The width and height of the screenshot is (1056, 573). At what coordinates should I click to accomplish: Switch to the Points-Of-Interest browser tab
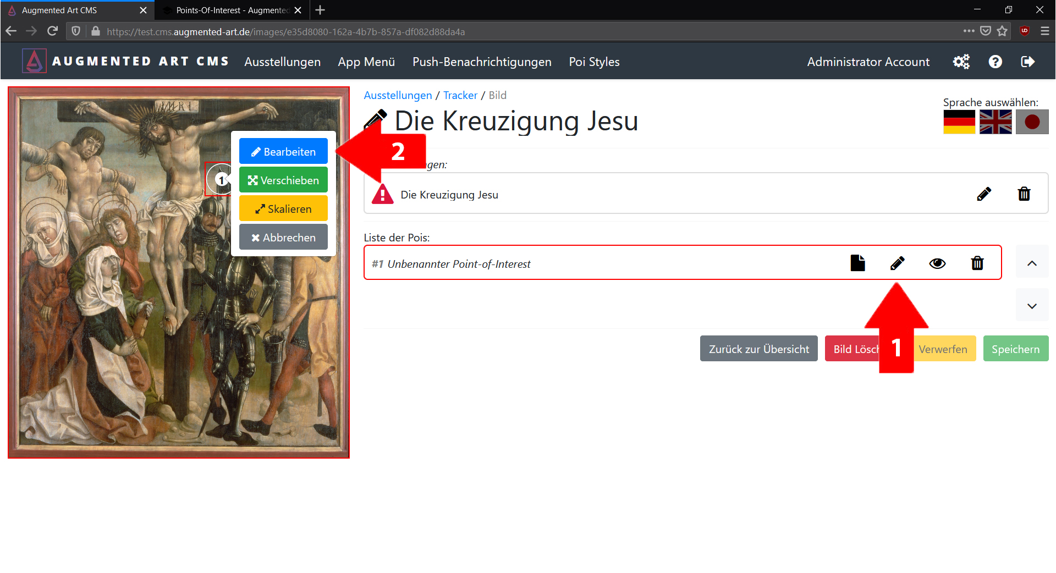tap(231, 10)
